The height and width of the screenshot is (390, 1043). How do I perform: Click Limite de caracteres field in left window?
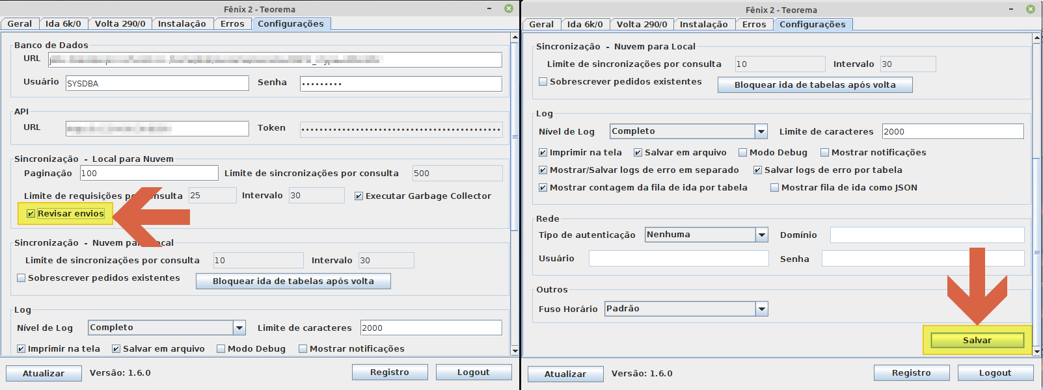[431, 328]
